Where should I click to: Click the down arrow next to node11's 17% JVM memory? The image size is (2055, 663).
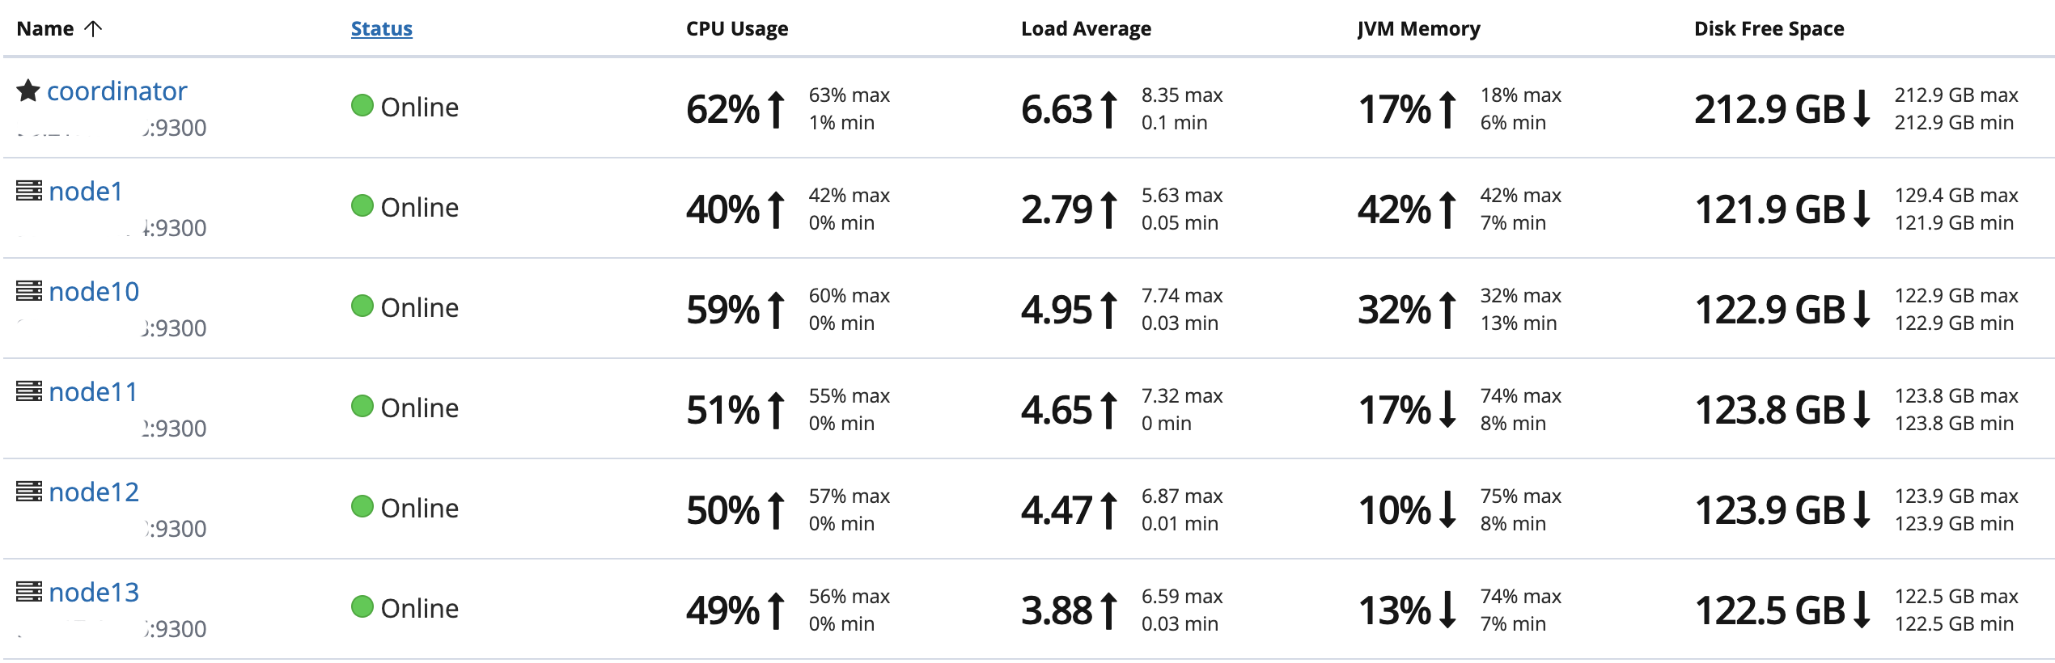pos(1448,409)
